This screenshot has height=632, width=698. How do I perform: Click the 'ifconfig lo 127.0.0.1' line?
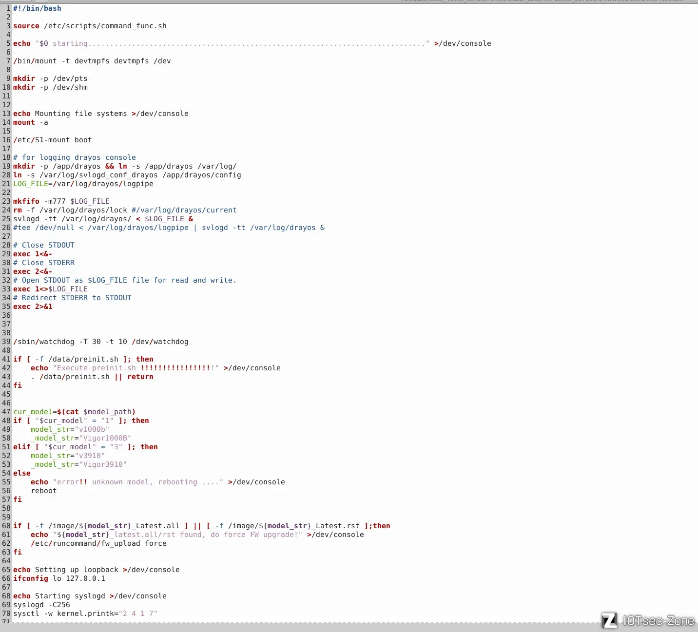point(59,578)
